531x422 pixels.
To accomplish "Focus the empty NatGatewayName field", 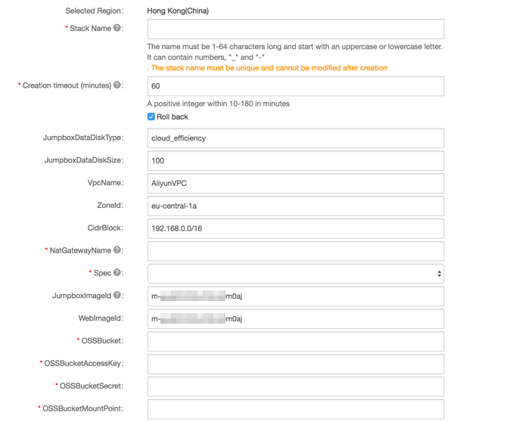I will (x=296, y=251).
